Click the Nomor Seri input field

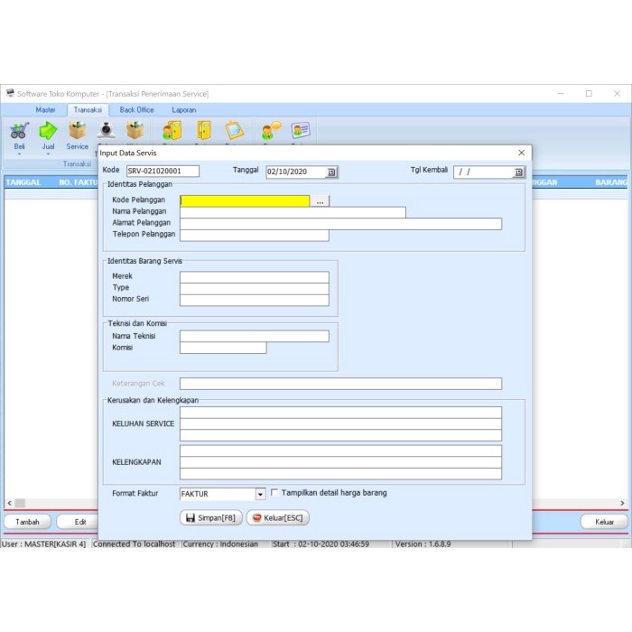click(255, 300)
